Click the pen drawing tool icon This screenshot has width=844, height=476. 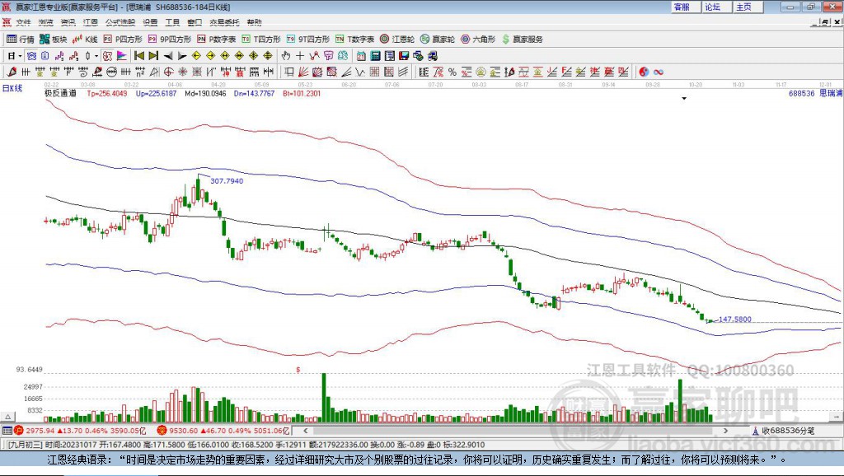pyautogui.click(x=12, y=72)
